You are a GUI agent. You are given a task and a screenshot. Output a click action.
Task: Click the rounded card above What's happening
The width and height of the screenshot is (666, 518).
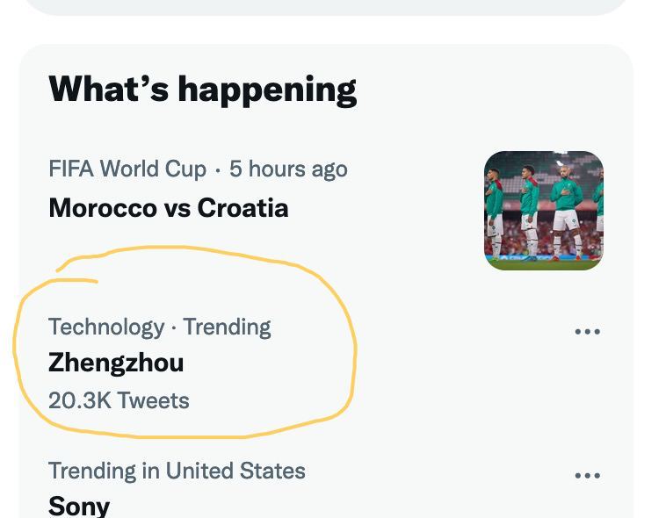pos(325,6)
